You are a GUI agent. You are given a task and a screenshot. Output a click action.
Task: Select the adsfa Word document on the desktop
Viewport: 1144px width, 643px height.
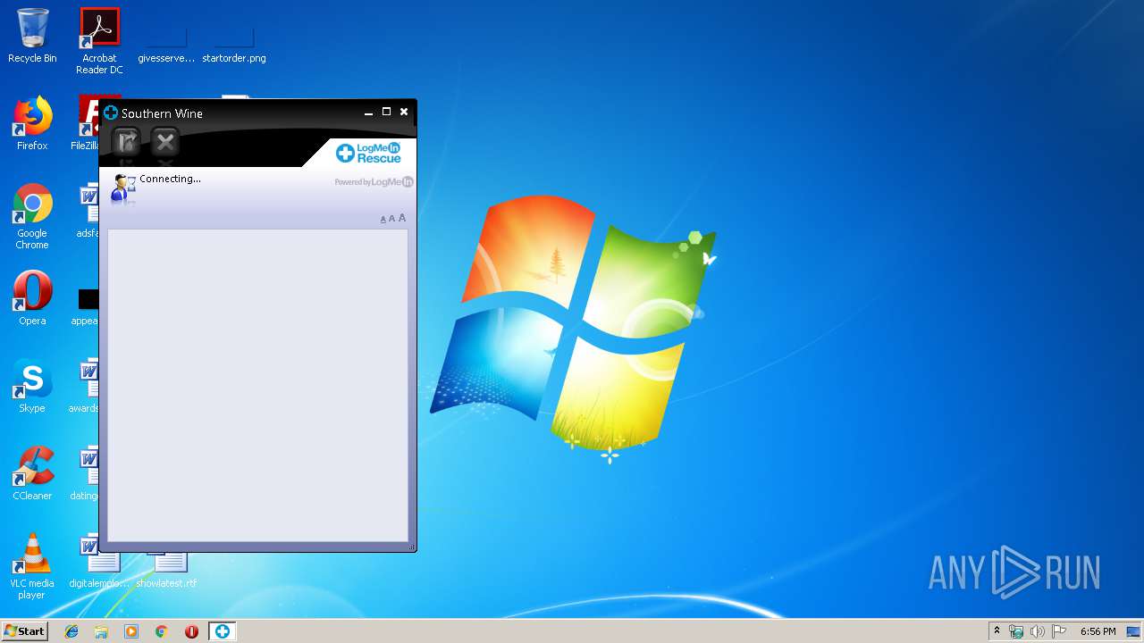(x=87, y=211)
